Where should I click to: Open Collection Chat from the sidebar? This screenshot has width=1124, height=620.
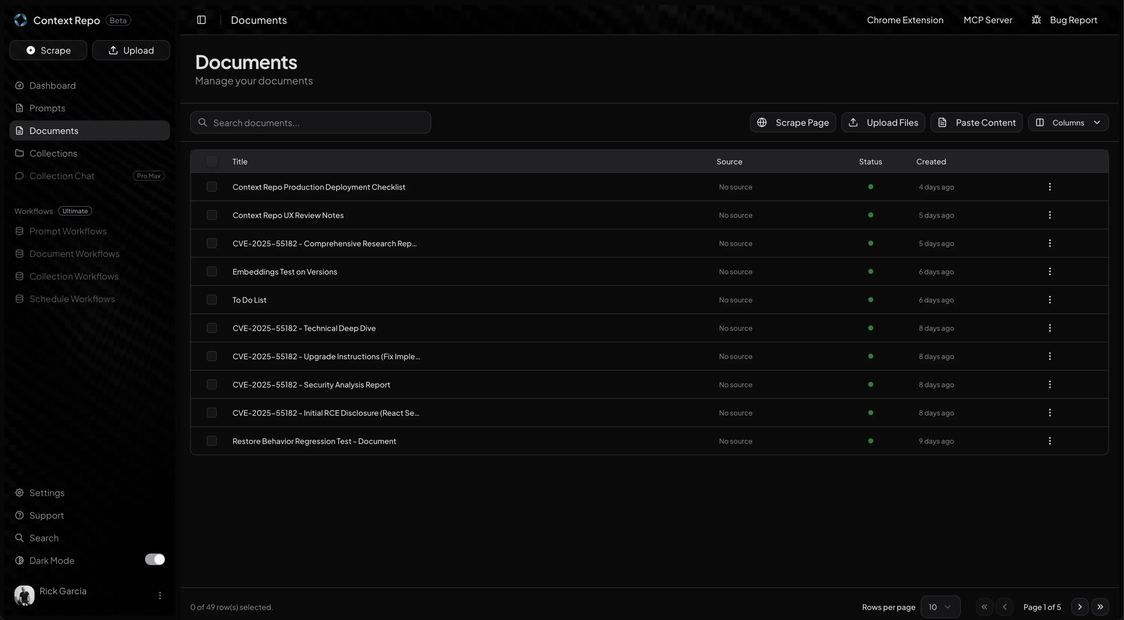click(x=61, y=176)
